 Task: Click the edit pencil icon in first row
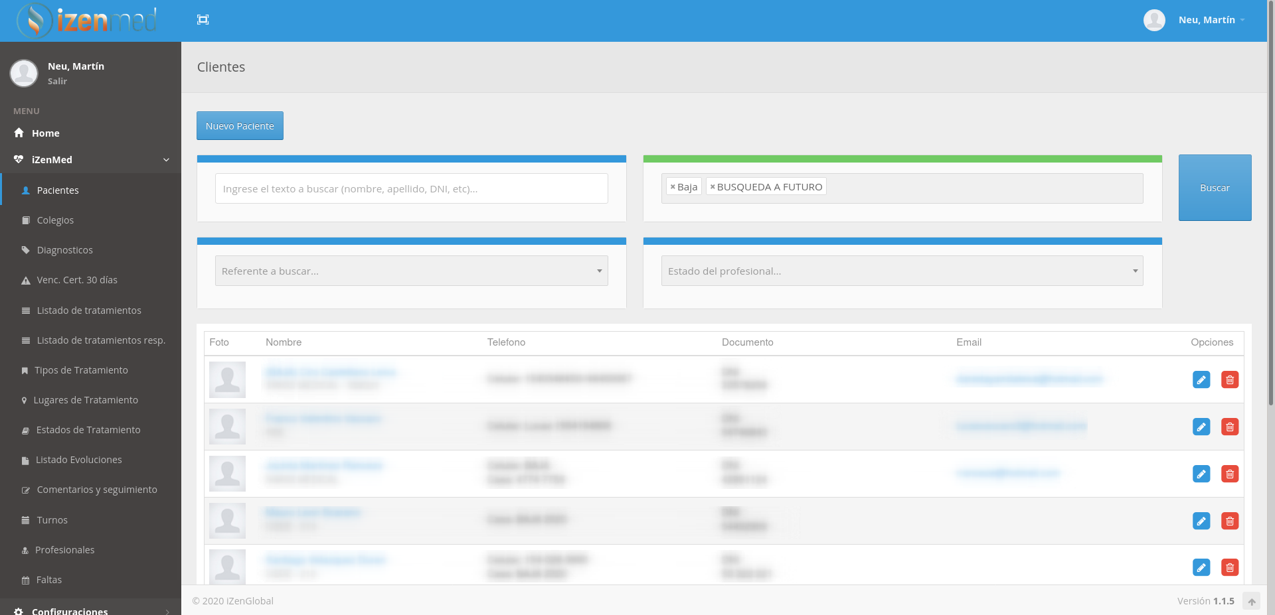[1201, 379]
